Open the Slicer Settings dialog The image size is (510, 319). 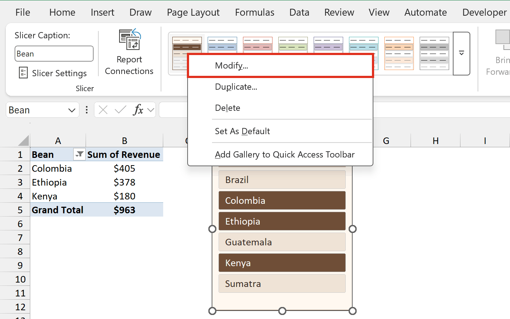[53, 73]
